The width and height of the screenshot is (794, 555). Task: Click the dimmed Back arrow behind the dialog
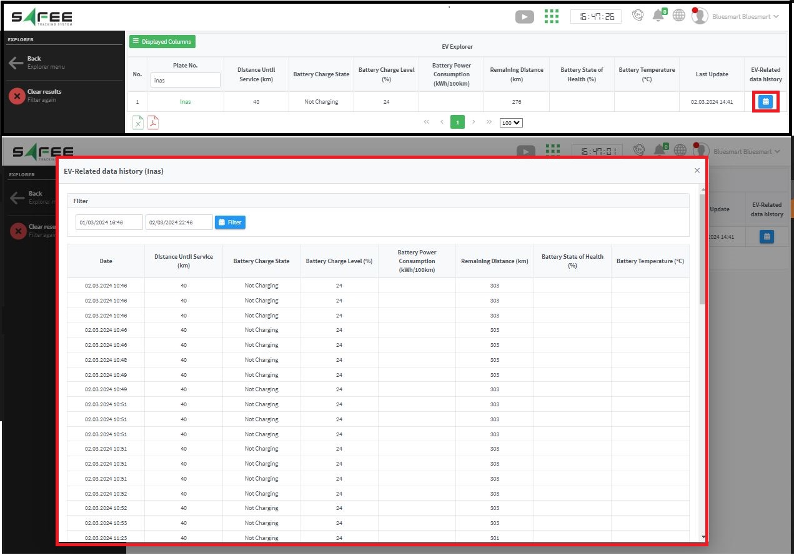point(17,198)
